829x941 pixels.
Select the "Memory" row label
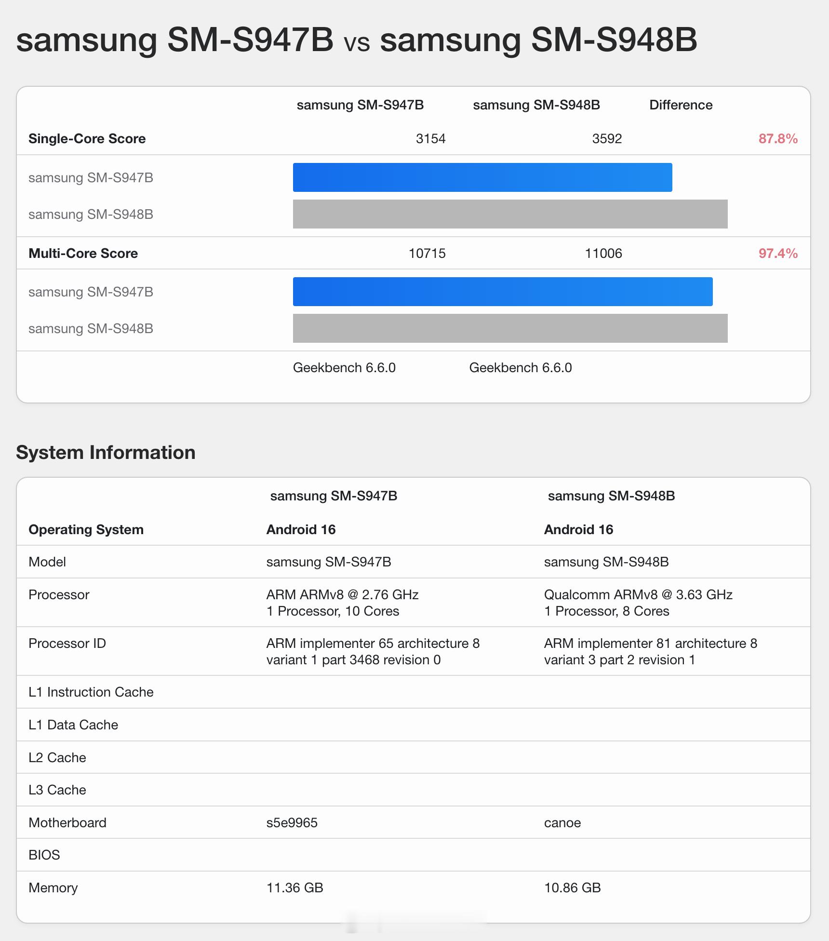(53, 888)
